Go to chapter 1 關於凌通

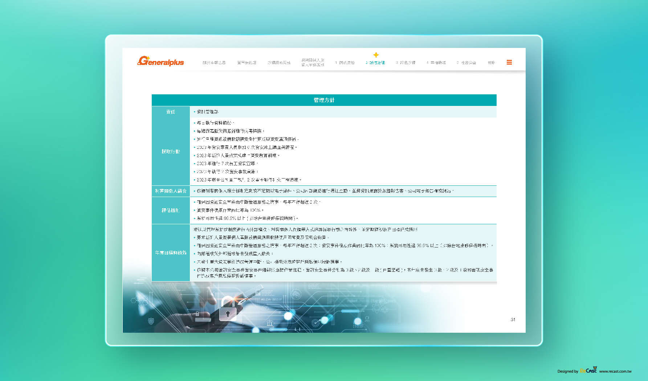pyautogui.click(x=345, y=63)
